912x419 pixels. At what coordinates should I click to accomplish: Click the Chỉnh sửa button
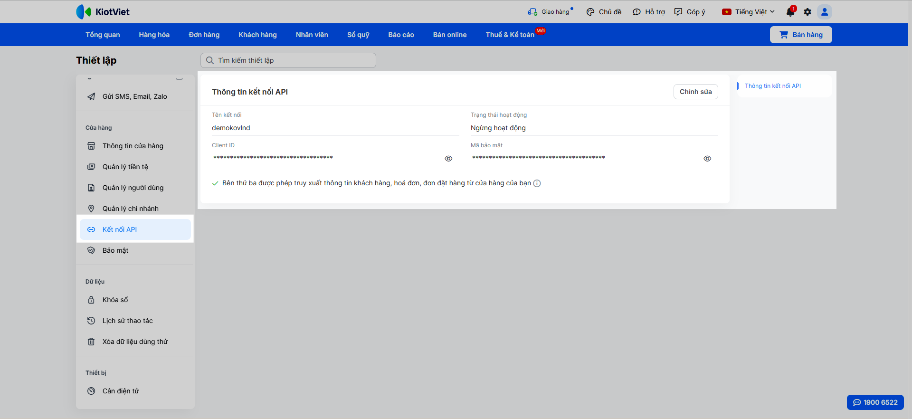pos(696,92)
